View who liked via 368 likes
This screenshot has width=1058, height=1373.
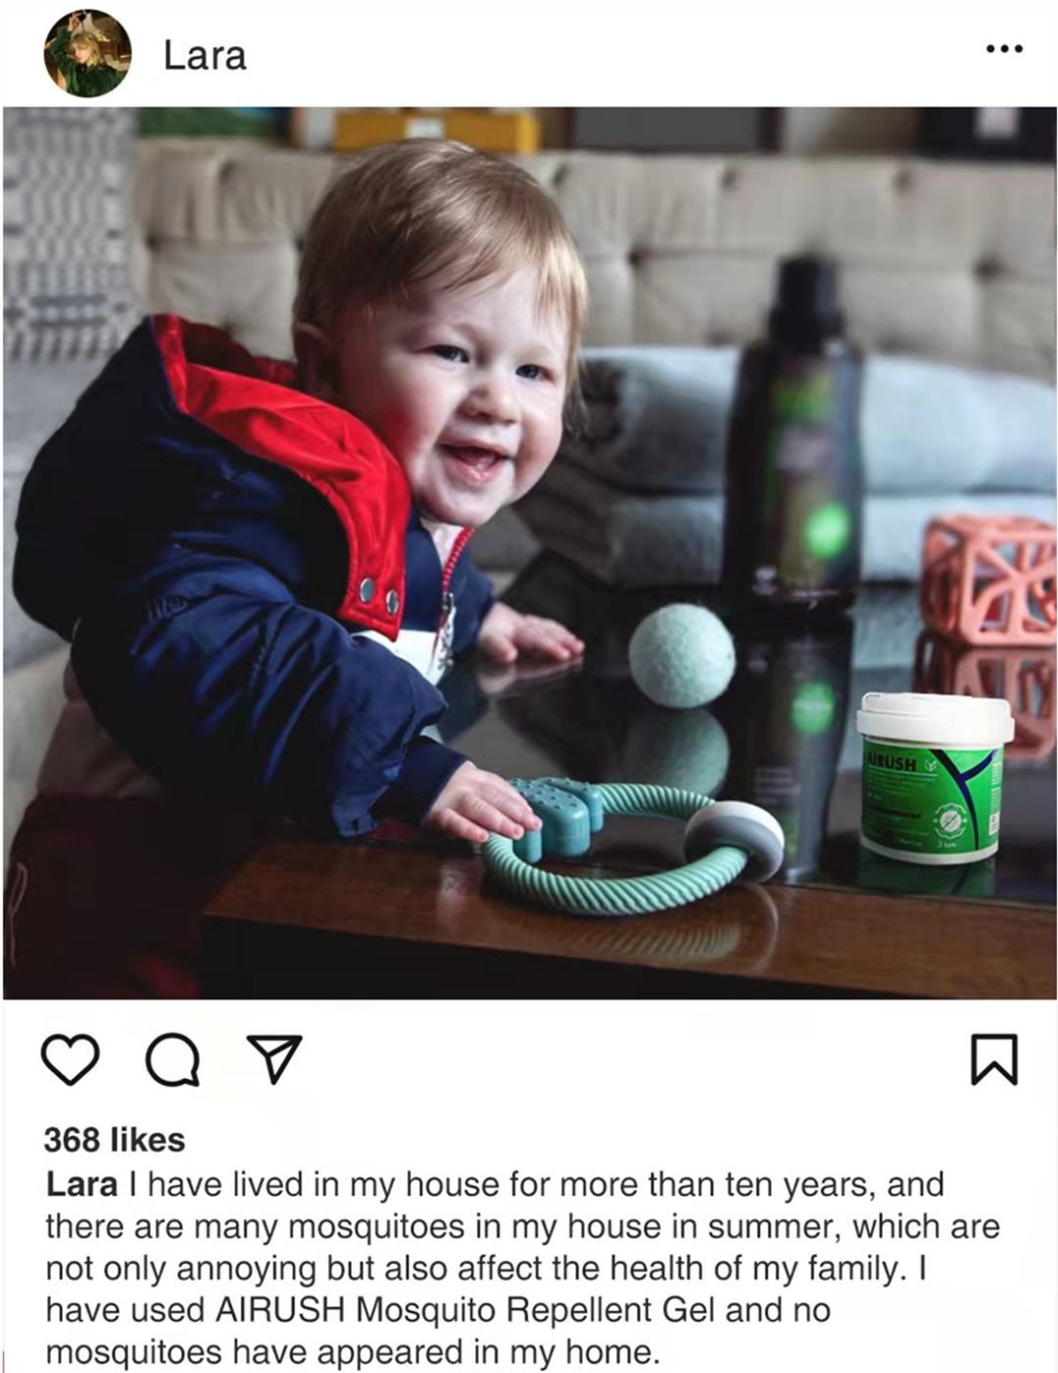click(115, 1140)
